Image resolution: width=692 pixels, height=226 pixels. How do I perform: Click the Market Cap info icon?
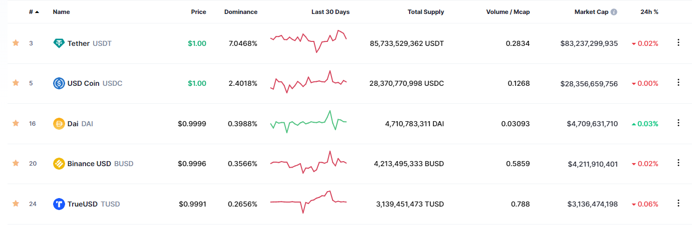coord(614,12)
